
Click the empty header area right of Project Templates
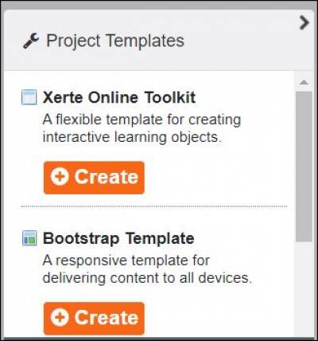(241, 41)
